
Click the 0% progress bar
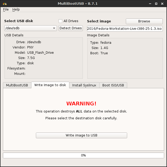(x=83, y=155)
